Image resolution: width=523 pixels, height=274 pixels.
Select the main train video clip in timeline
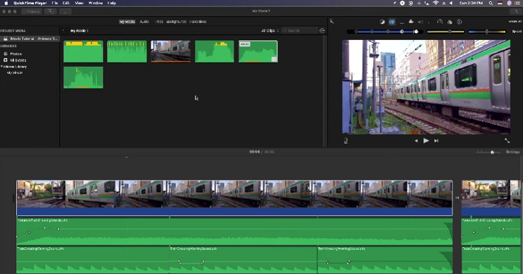tap(235, 197)
